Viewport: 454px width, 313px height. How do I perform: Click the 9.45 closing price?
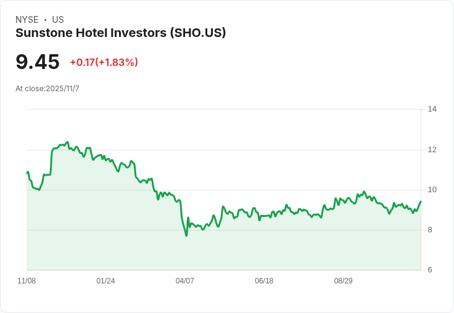(38, 62)
